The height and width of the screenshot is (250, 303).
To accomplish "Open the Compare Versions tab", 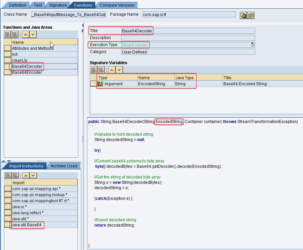I will click(x=117, y=5).
